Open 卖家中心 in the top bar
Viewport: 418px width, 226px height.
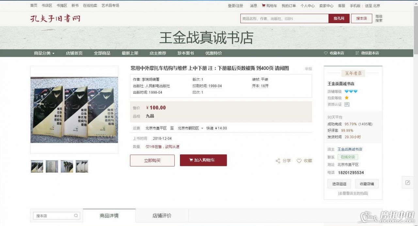tap(326, 6)
